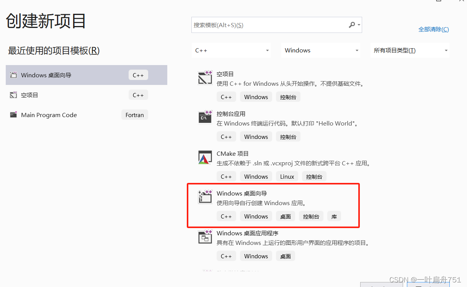Click the 控制台应用 template icon

205,117
